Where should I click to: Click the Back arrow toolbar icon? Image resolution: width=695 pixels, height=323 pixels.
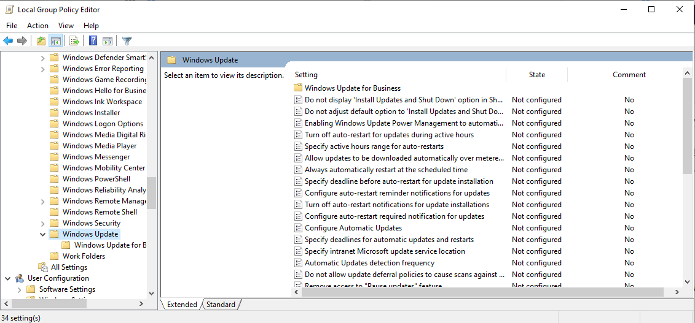coord(8,41)
